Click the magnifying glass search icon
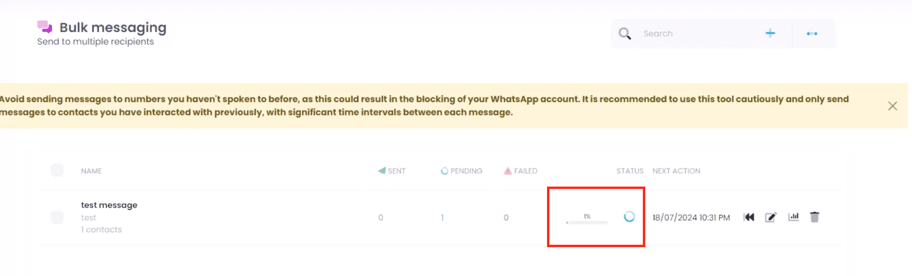Image resolution: width=912 pixels, height=276 pixels. (625, 34)
